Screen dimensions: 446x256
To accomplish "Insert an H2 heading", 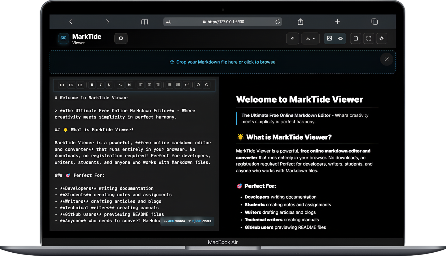I will pyautogui.click(x=71, y=85).
